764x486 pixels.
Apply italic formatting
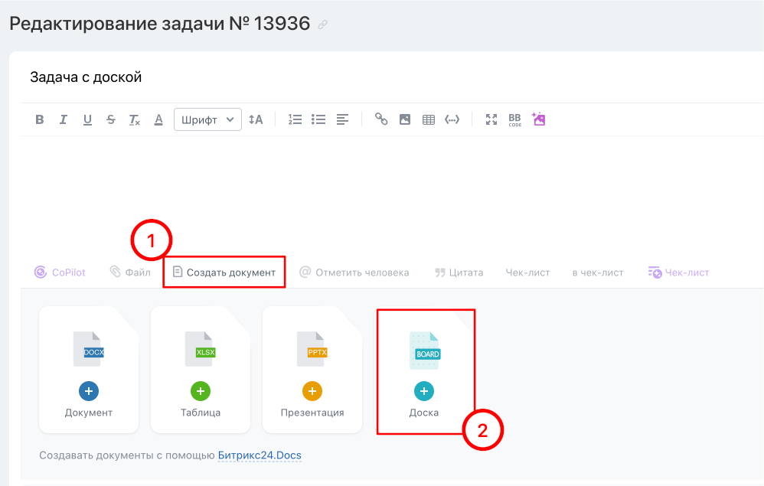(64, 119)
